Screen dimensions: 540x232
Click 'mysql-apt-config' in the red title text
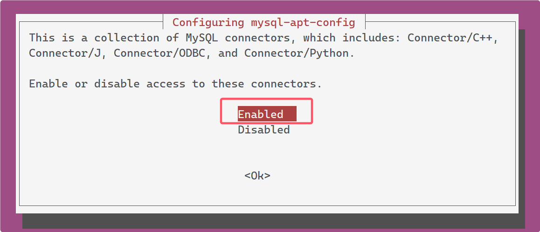pos(303,23)
